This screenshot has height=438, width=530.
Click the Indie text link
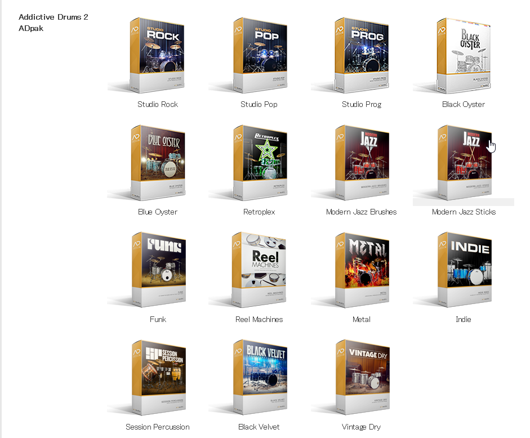pyautogui.click(x=464, y=319)
